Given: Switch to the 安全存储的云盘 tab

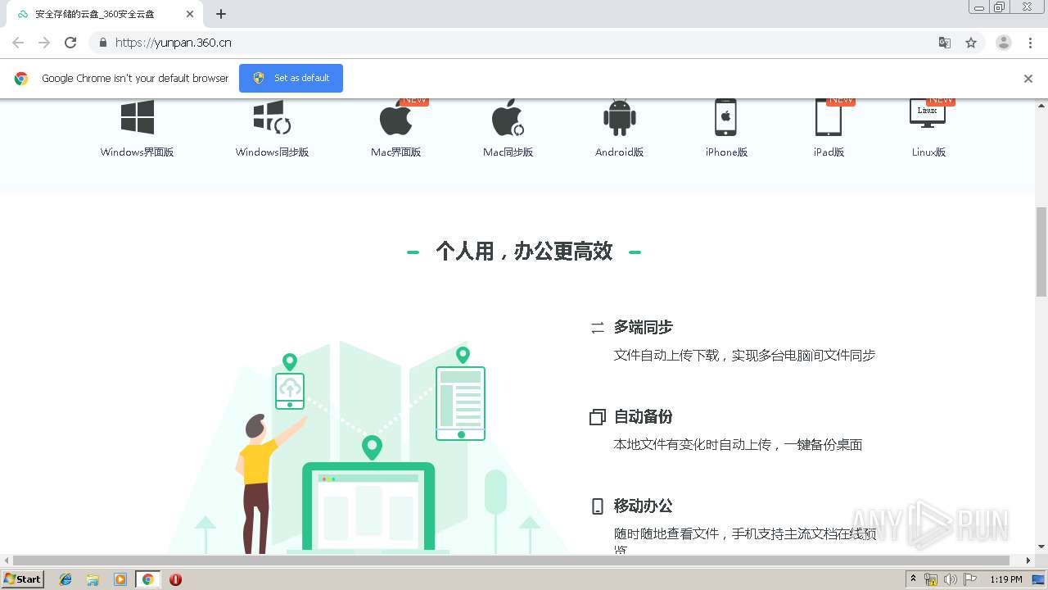Looking at the screenshot, I should point(105,14).
